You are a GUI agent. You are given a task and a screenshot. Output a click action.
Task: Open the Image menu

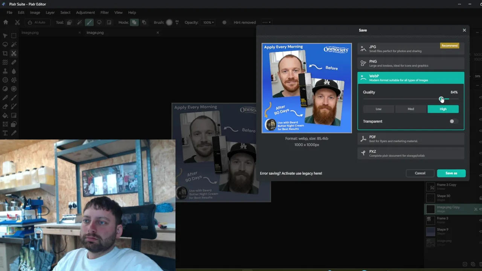pos(35,12)
